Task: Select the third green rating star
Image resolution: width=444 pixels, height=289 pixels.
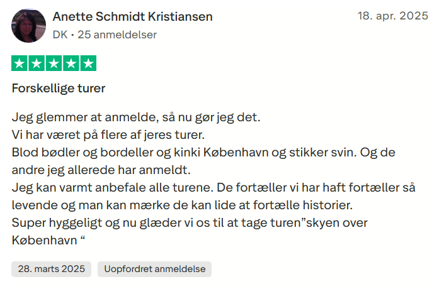Action: pos(54,63)
